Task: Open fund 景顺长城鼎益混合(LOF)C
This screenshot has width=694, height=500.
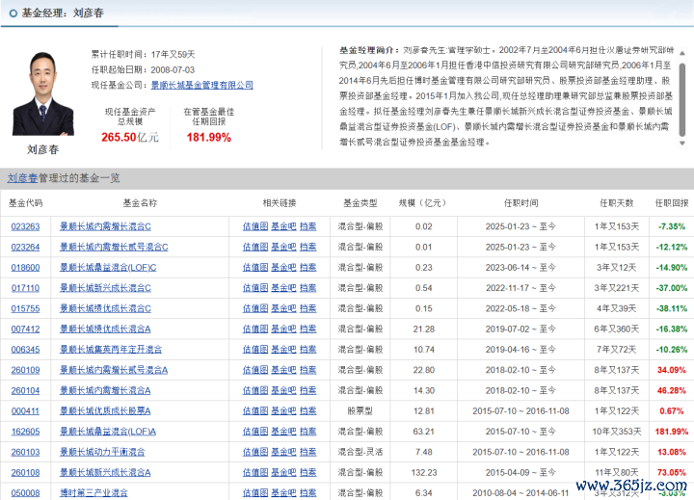Action: coord(108,268)
